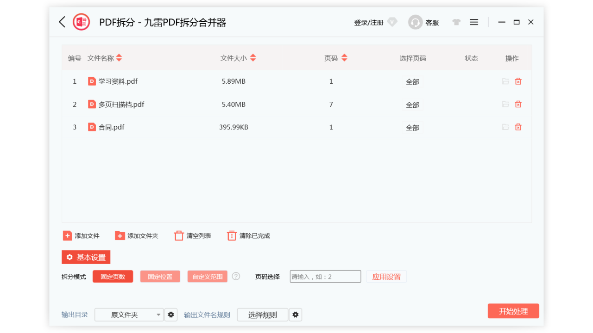Click the 应用设置 apply settings button
The height and width of the screenshot is (333, 593).
(386, 276)
